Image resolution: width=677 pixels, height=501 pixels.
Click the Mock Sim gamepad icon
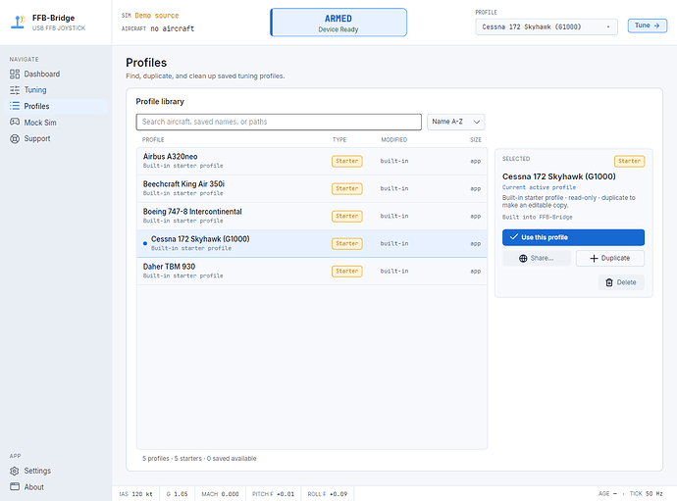(x=15, y=123)
